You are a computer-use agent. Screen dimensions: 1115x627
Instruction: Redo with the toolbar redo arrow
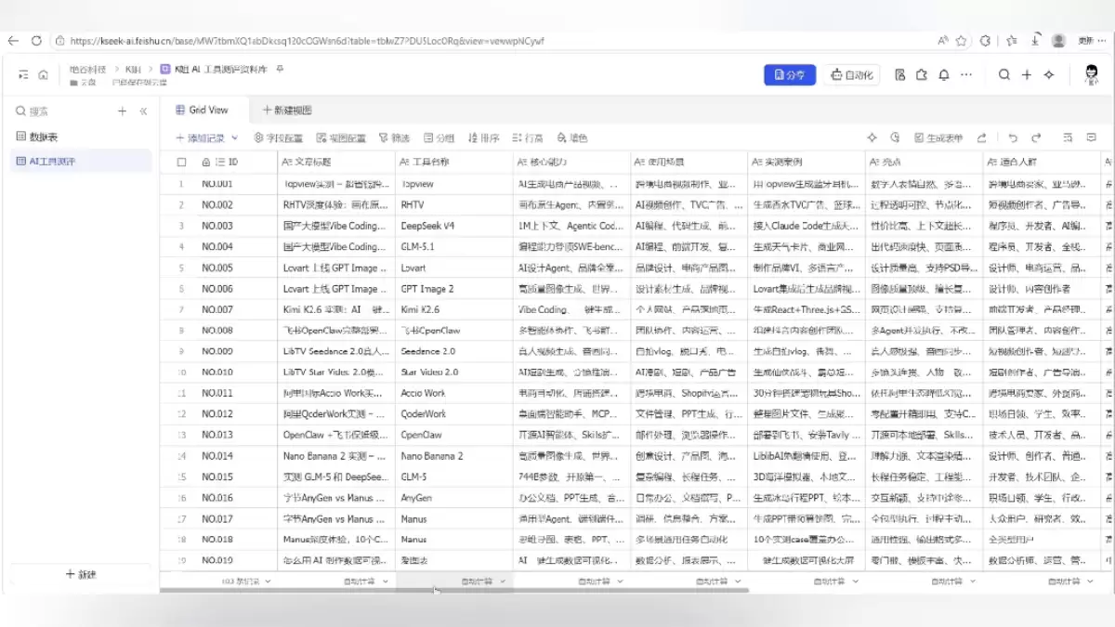pyautogui.click(x=1036, y=137)
